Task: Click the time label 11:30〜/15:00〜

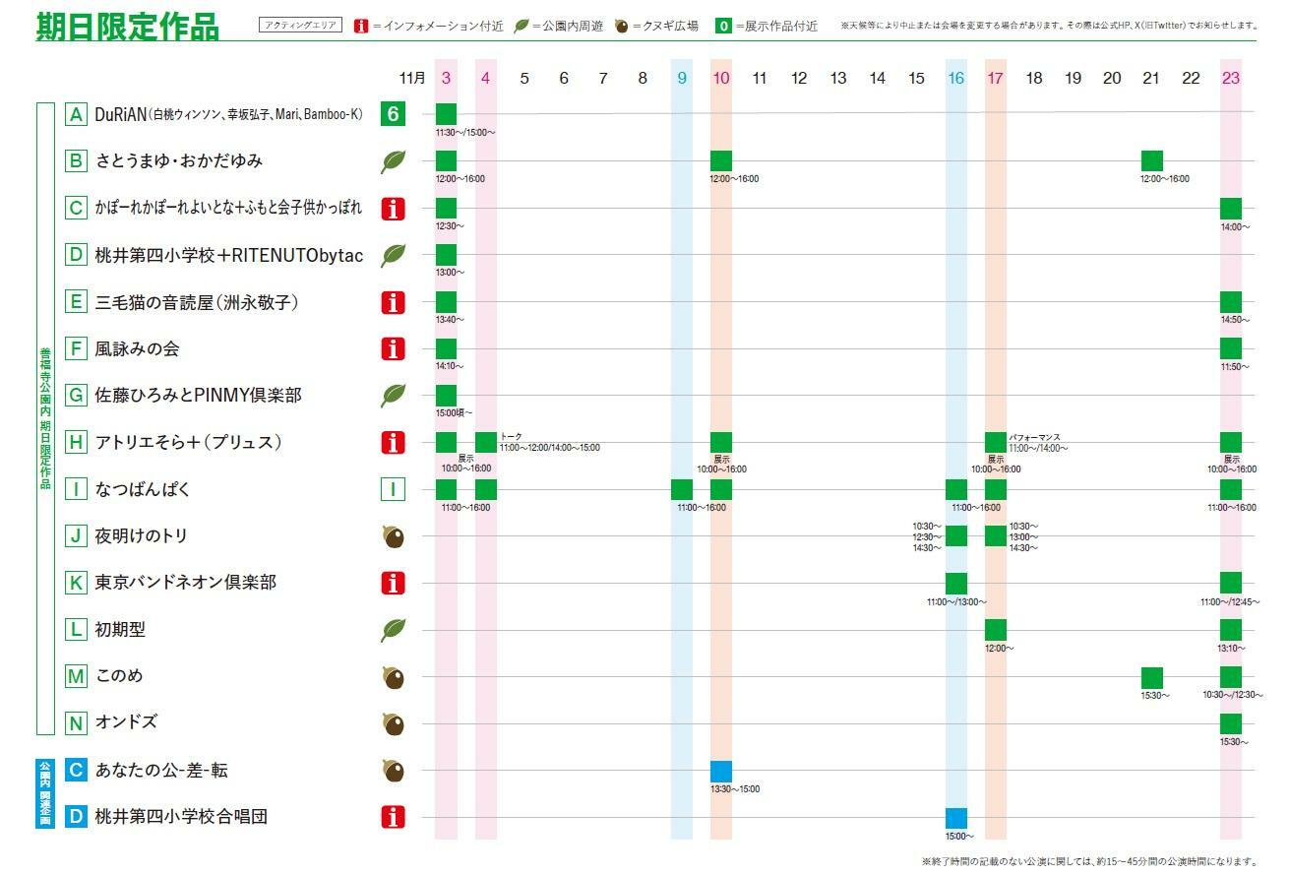Action: 465,132
